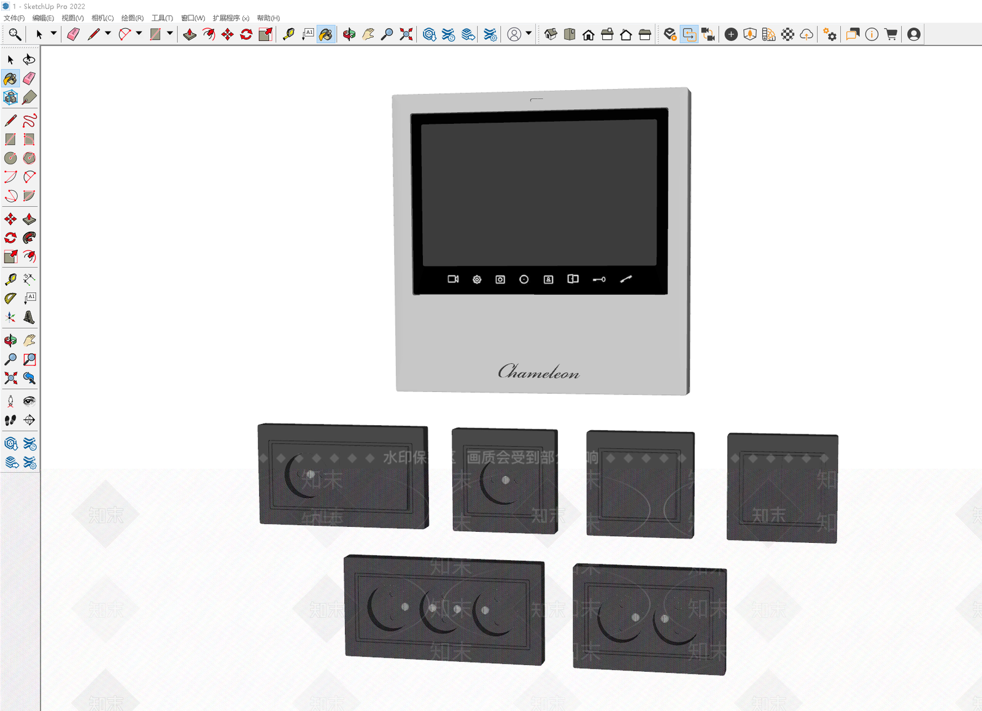
Task: Switch to the Top standard view
Action: 570,34
